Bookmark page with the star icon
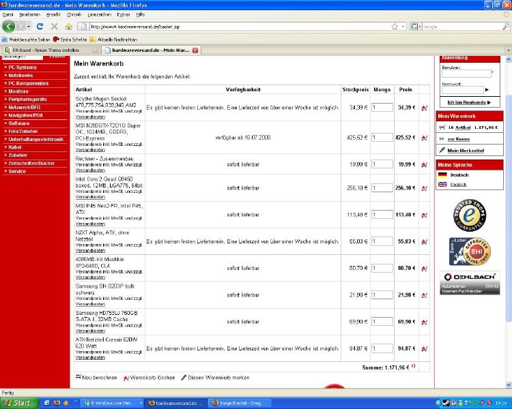This screenshot has height=409, width=512. [x=395, y=27]
